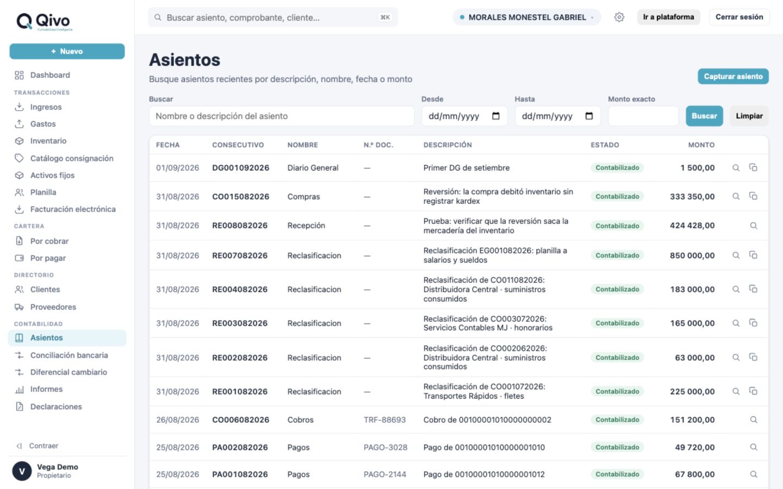Duplicate entry RE007082026
This screenshot has height=489, width=783.
click(753, 255)
